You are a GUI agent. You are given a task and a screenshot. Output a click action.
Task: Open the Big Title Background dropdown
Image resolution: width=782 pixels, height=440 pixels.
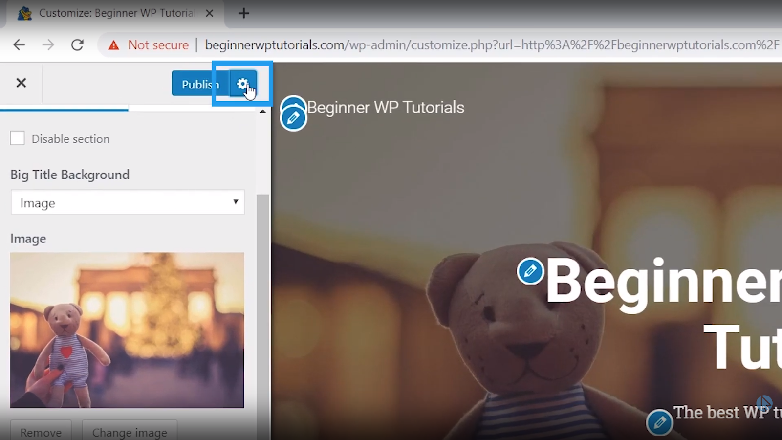[128, 202]
